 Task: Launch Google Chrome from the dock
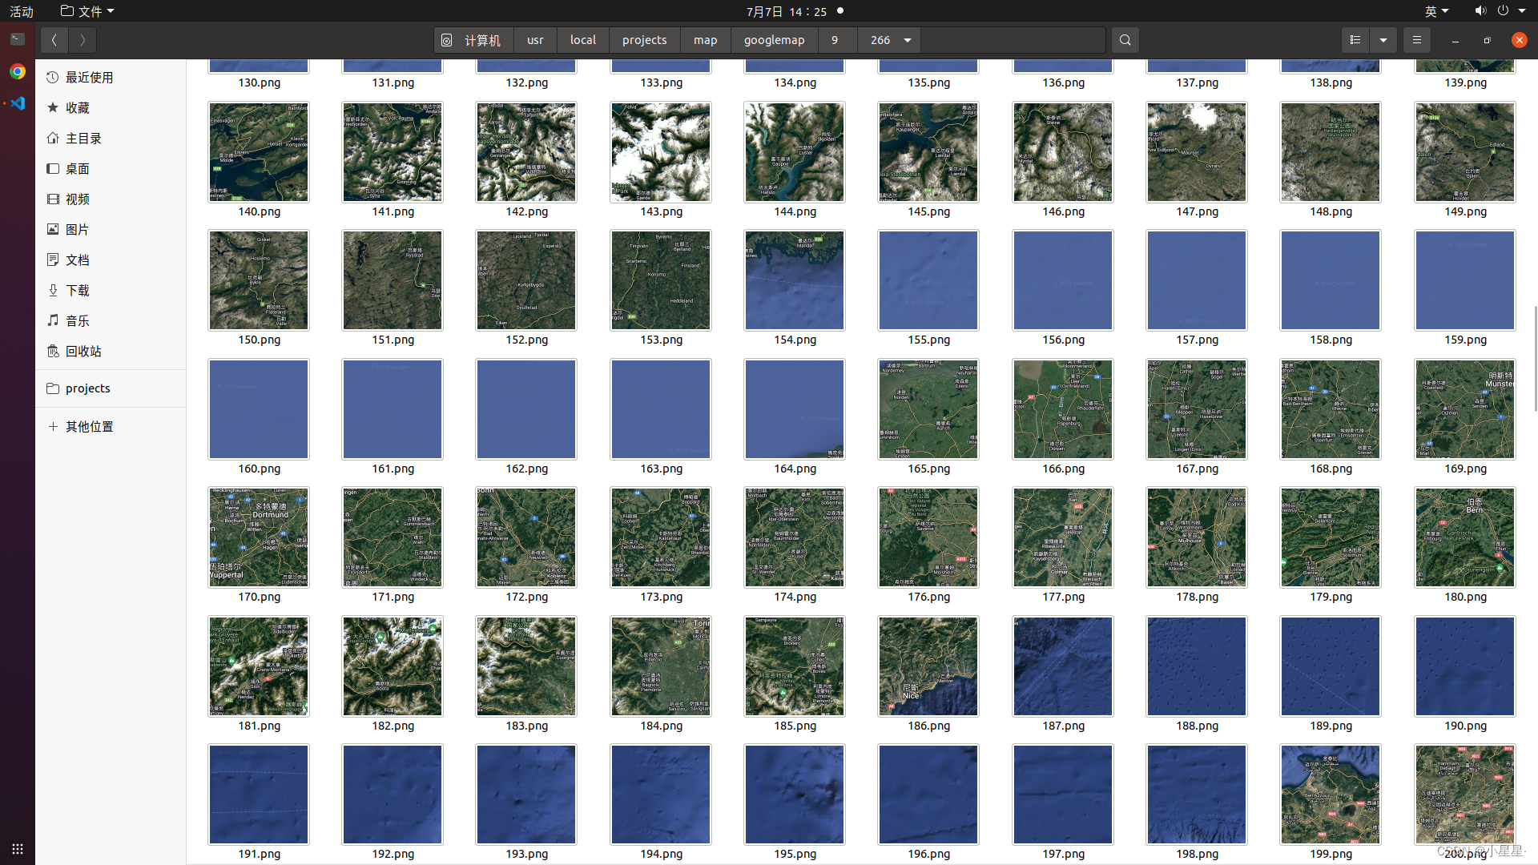tap(18, 71)
